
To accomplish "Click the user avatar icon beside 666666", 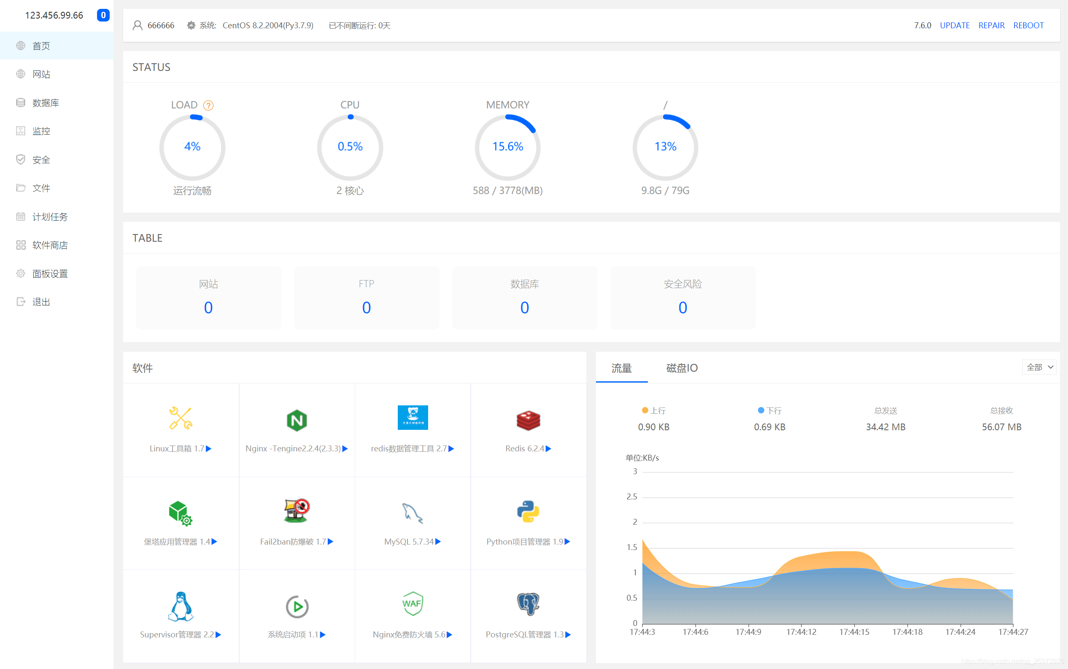I will click(138, 25).
